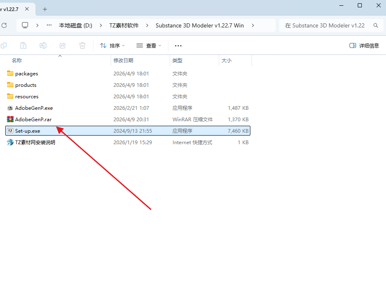Click the 1,487 KB size cell
The width and height of the screenshot is (386, 290).
point(238,108)
